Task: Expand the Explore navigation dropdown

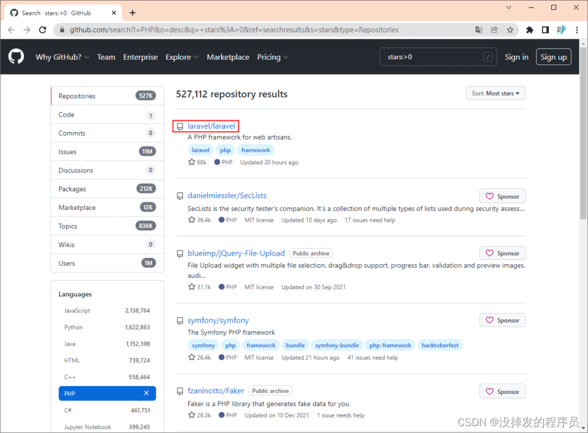Action: click(182, 57)
